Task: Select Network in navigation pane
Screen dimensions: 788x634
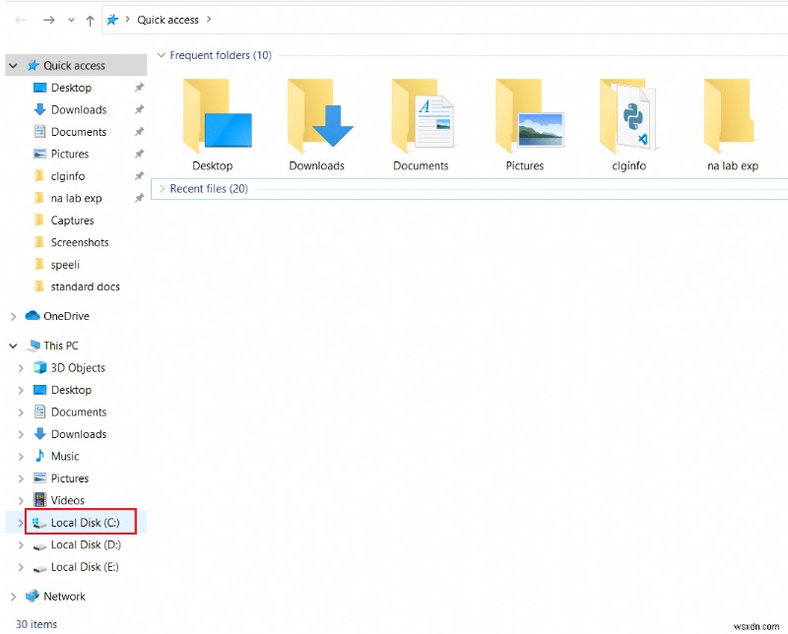Action: coord(64,596)
